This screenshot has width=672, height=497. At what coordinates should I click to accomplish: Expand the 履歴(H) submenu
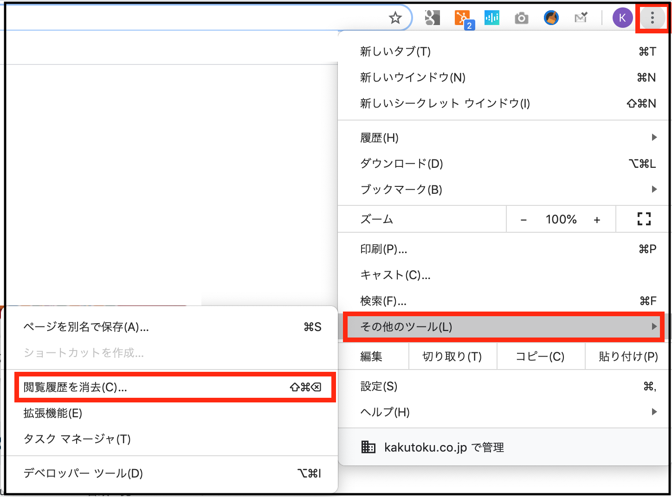pos(504,138)
